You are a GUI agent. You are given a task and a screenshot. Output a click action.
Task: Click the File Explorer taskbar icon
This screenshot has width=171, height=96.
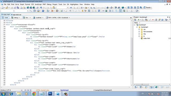pos(19,94)
